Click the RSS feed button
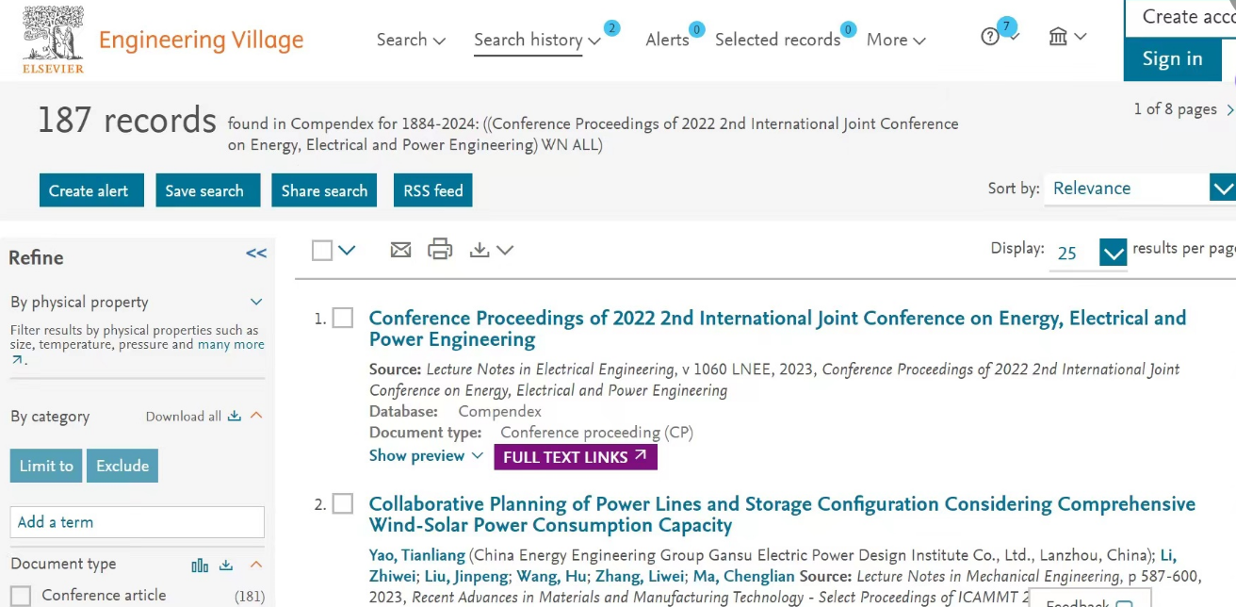Screen dimensions: 1236x607 [433, 190]
